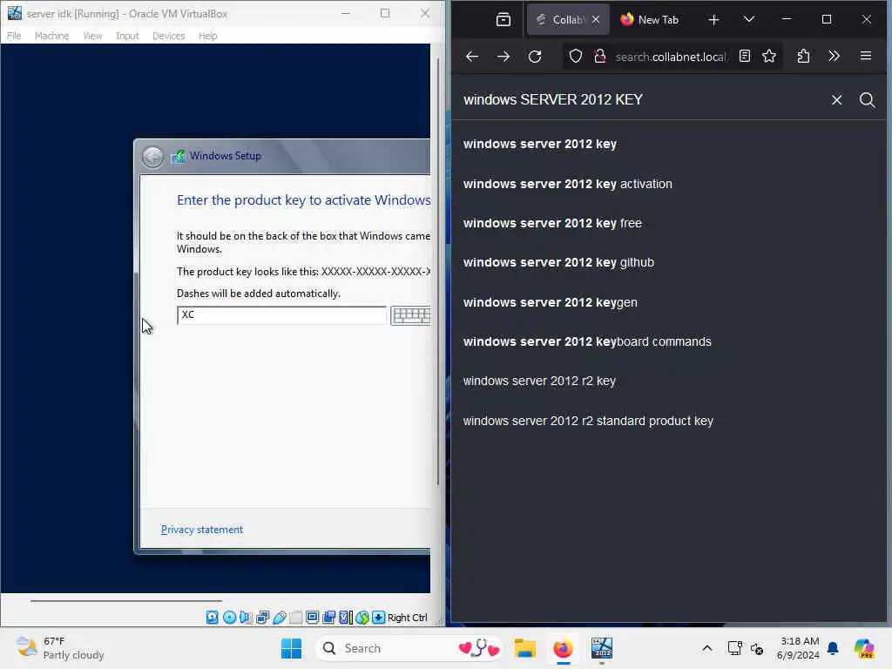Viewport: 892px width, 669px height.
Task: Open the Machine menu in VirtualBox
Action: pos(51,36)
